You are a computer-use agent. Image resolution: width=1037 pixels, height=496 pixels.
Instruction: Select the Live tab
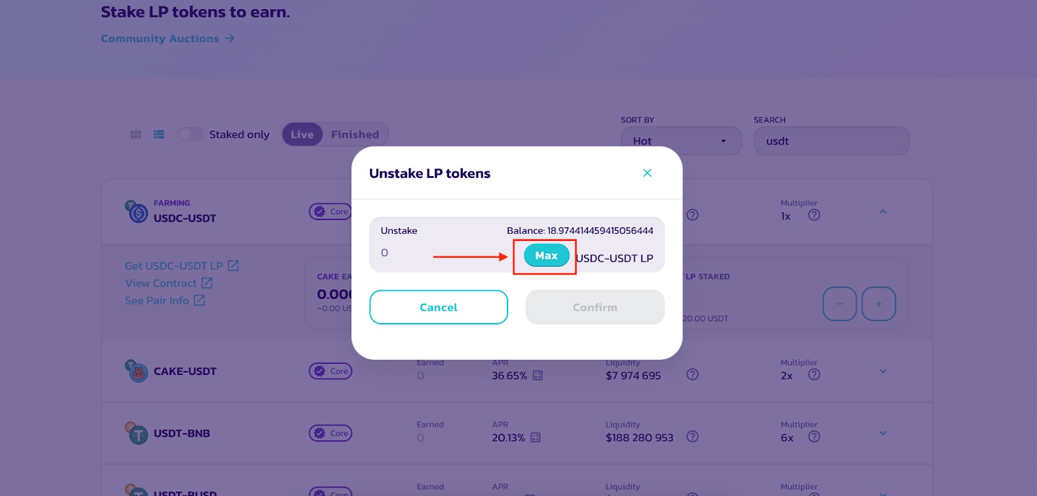[302, 134]
